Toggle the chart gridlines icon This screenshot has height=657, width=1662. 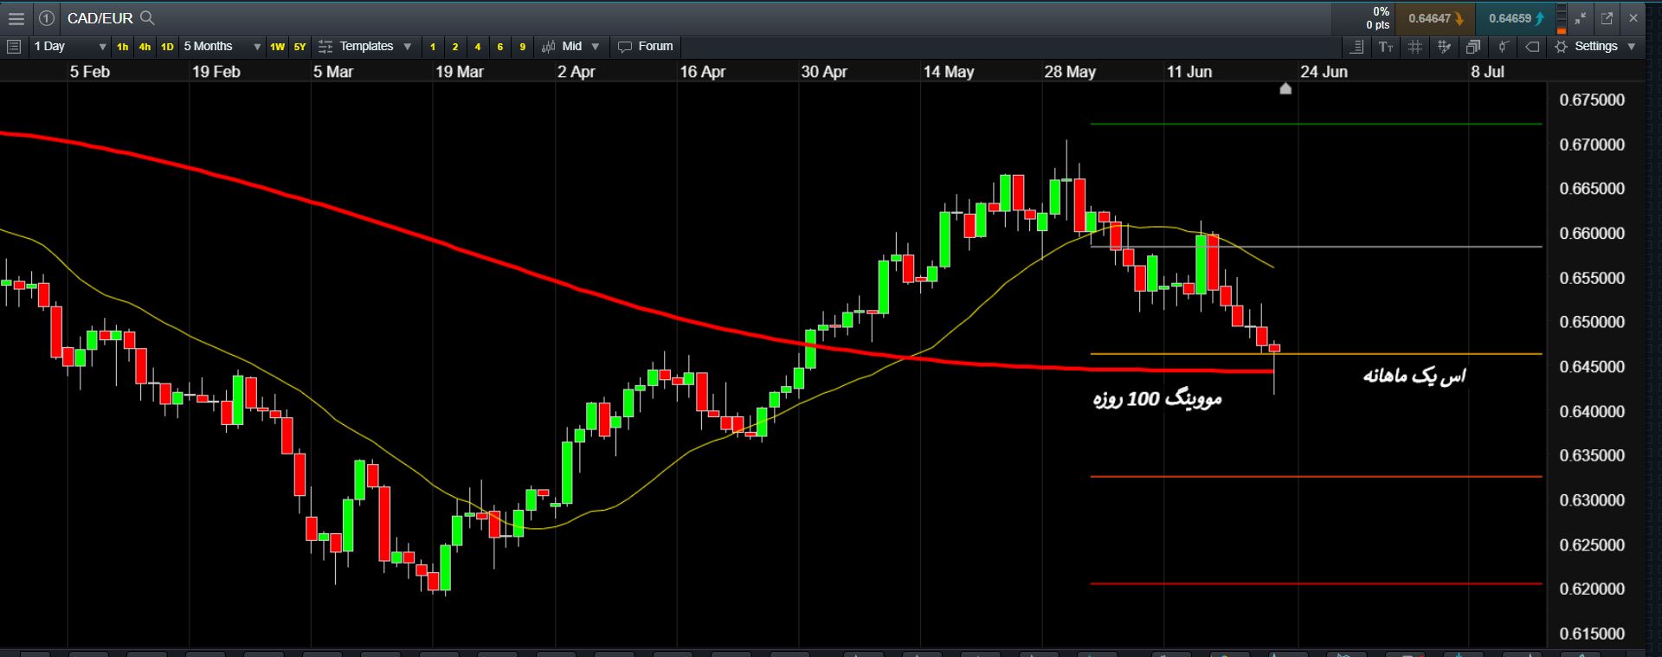pyautogui.click(x=1415, y=47)
